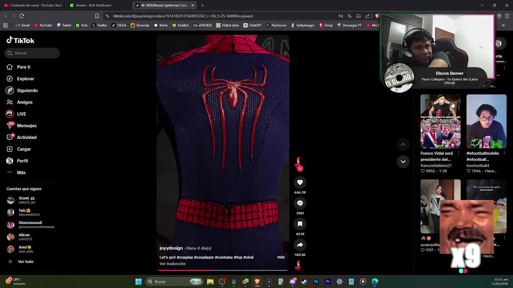Reload the current page
The height and width of the screenshot is (288, 513).
pos(22,16)
